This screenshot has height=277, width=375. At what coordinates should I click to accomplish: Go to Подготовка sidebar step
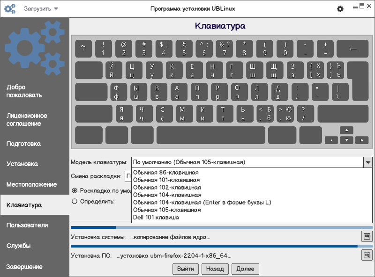(23, 144)
